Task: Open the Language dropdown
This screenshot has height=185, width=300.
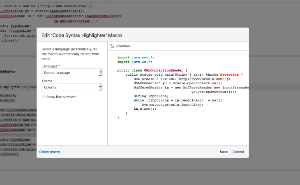Action: click(72, 72)
